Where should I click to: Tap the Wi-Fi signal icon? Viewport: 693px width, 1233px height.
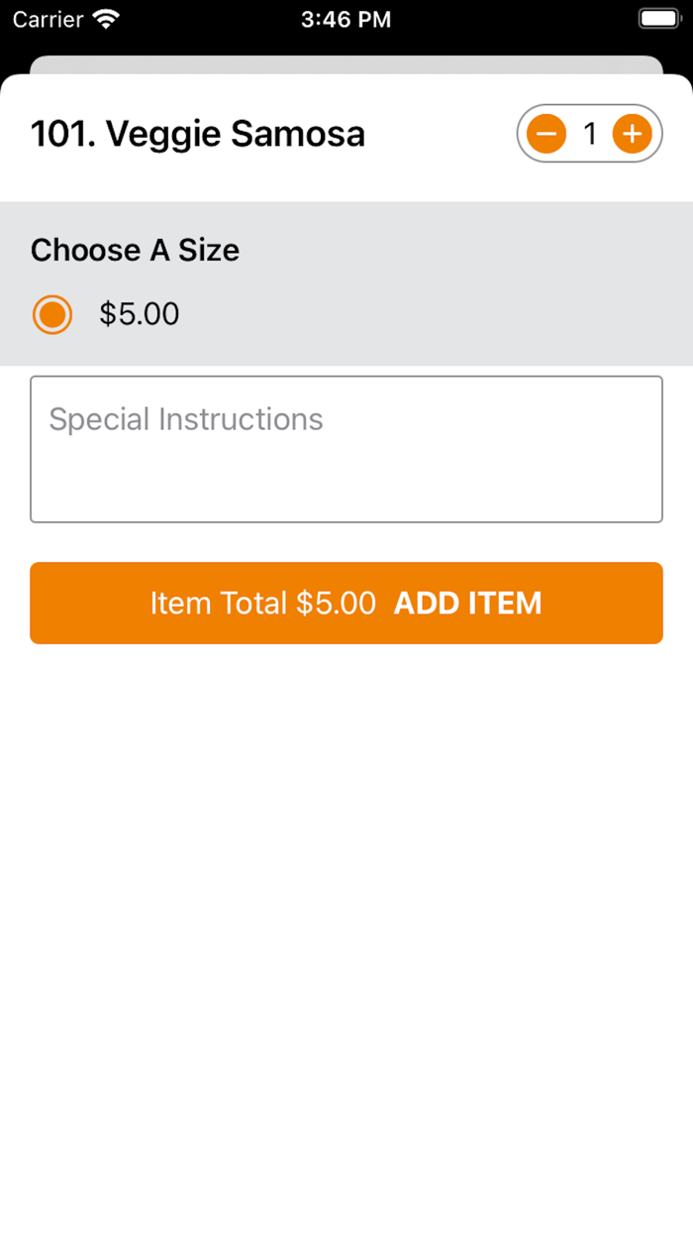(x=105, y=19)
